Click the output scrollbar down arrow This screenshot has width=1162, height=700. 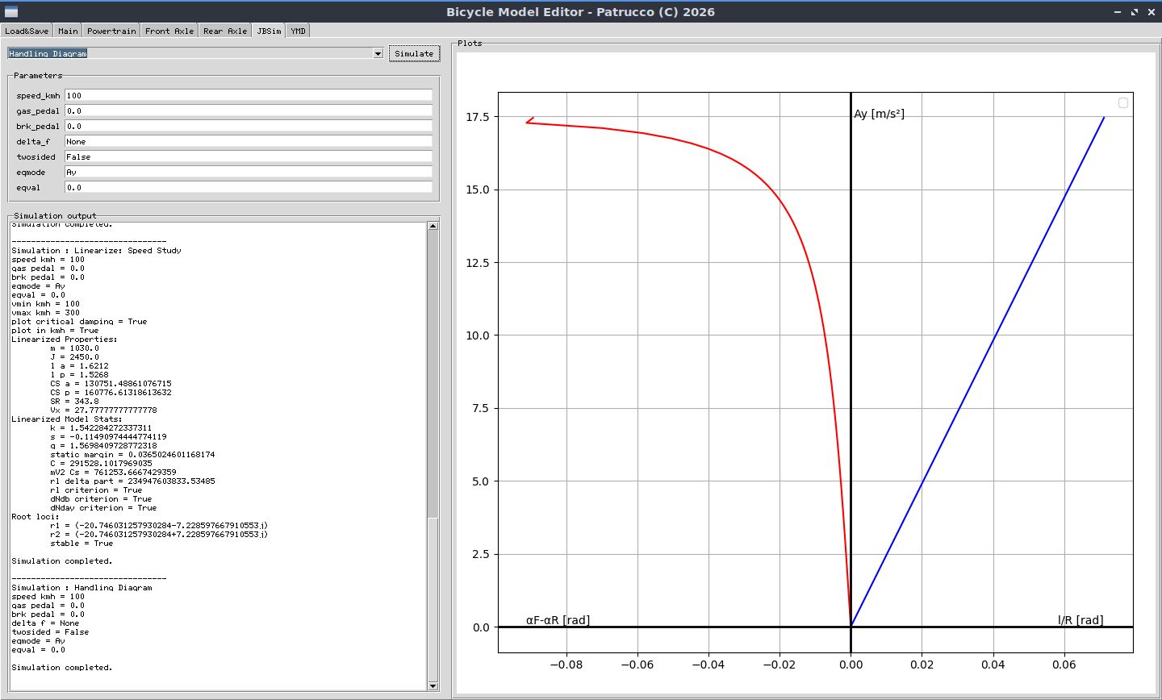pos(433,685)
